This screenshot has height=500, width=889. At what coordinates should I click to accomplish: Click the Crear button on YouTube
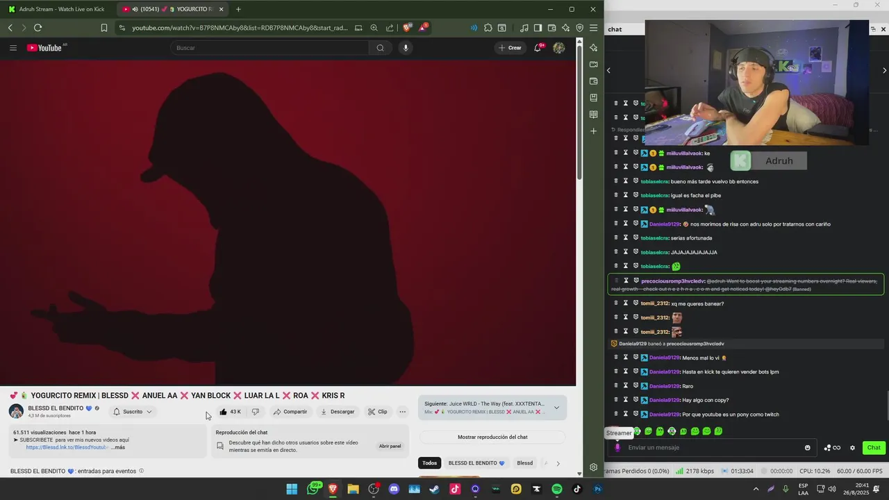click(x=510, y=48)
